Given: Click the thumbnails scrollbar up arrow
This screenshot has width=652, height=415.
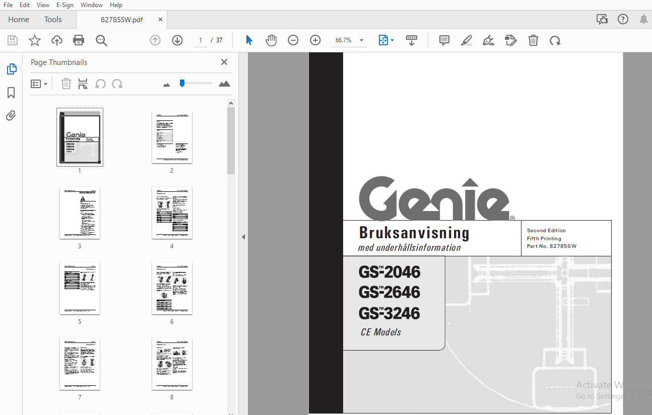Looking at the screenshot, I should pos(231,103).
